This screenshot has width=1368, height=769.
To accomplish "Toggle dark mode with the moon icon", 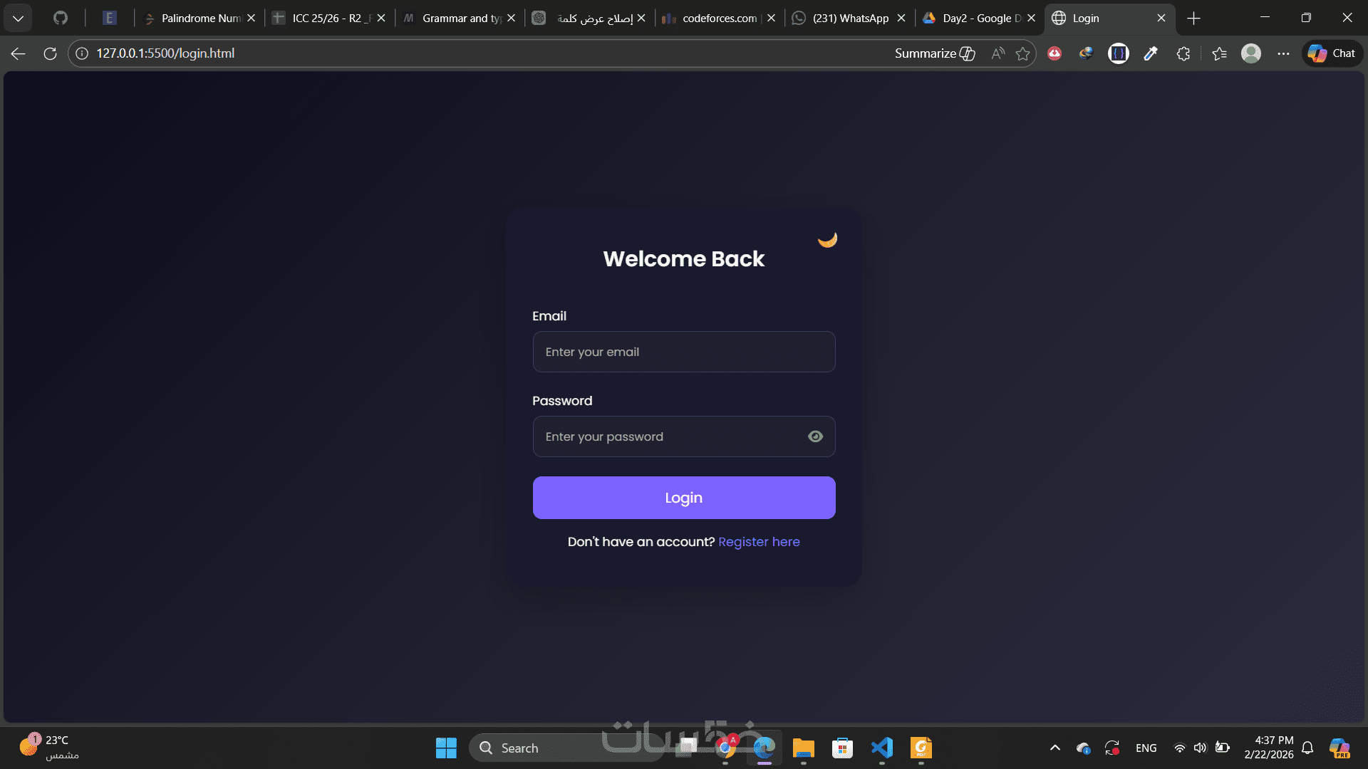I will [x=827, y=240].
